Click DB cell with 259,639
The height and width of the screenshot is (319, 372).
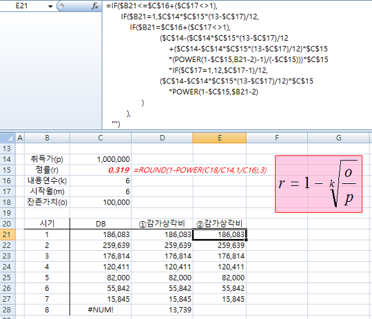[x=101, y=245]
